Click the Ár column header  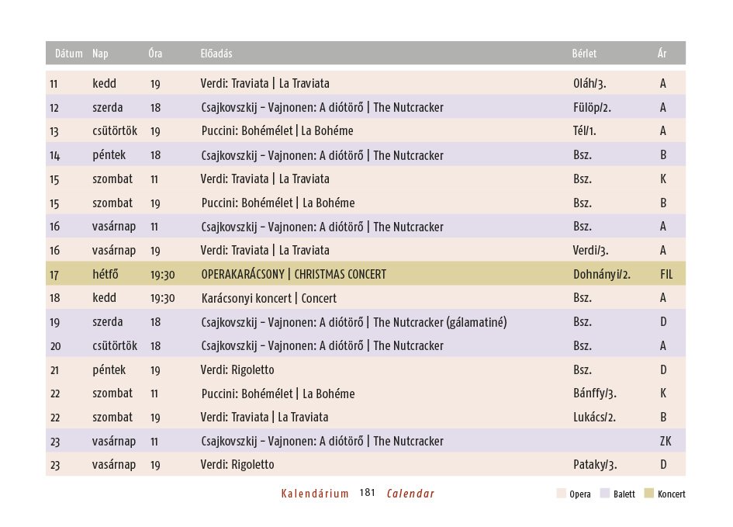coord(662,54)
